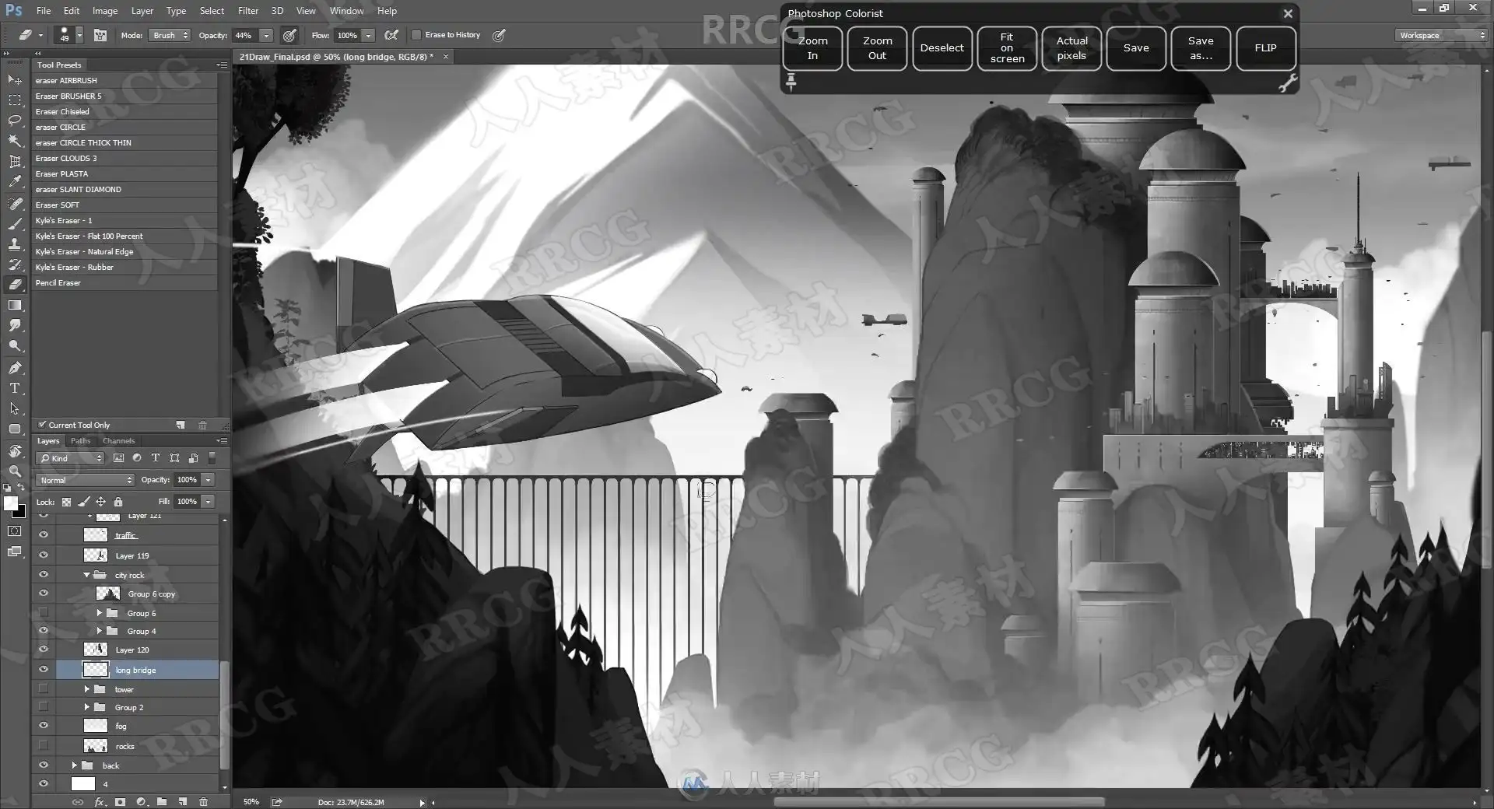Select the Rectangular Marquee tool
This screenshot has height=809, width=1494.
tap(15, 100)
